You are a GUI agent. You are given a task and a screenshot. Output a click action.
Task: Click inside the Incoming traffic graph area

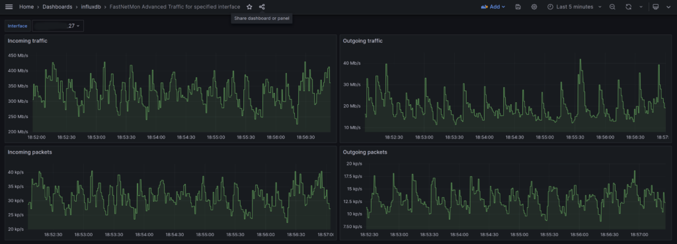181,92
